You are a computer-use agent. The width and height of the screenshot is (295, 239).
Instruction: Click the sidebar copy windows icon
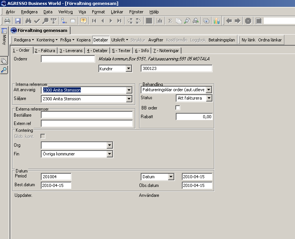click(4, 61)
